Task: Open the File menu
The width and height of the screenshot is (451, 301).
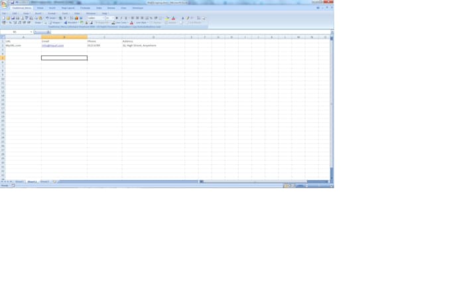Action: 4,13
